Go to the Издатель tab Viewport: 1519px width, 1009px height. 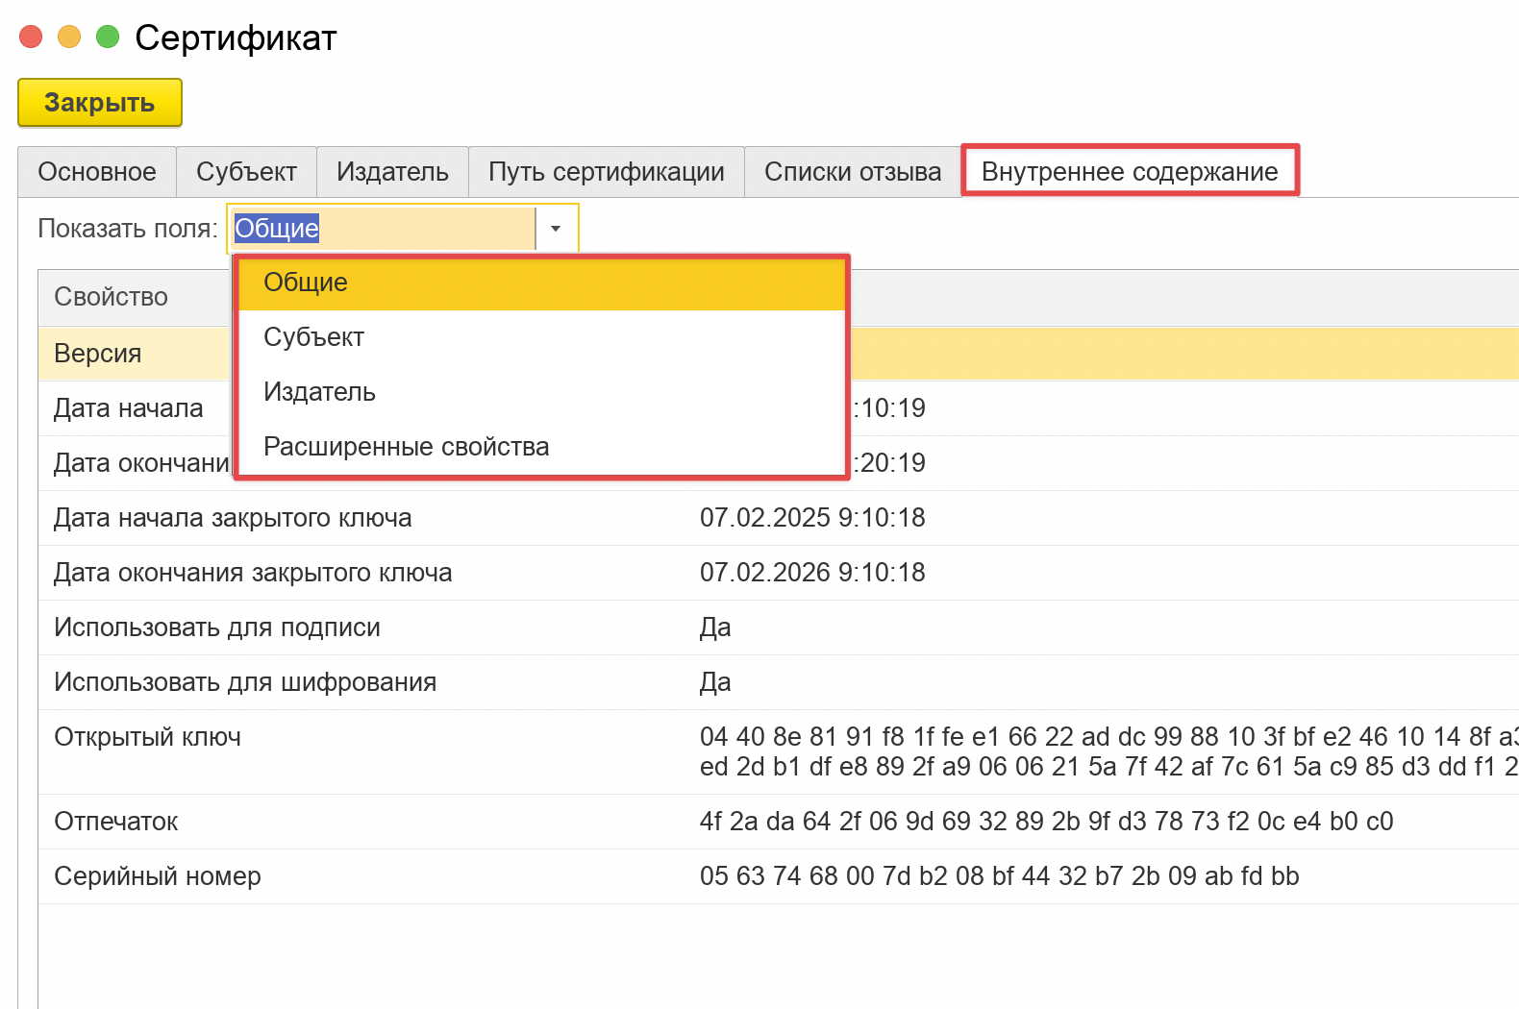click(392, 172)
